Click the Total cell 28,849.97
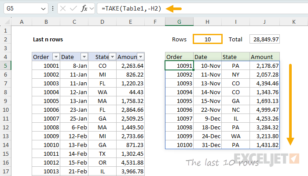The image size is (308, 176). [264, 39]
